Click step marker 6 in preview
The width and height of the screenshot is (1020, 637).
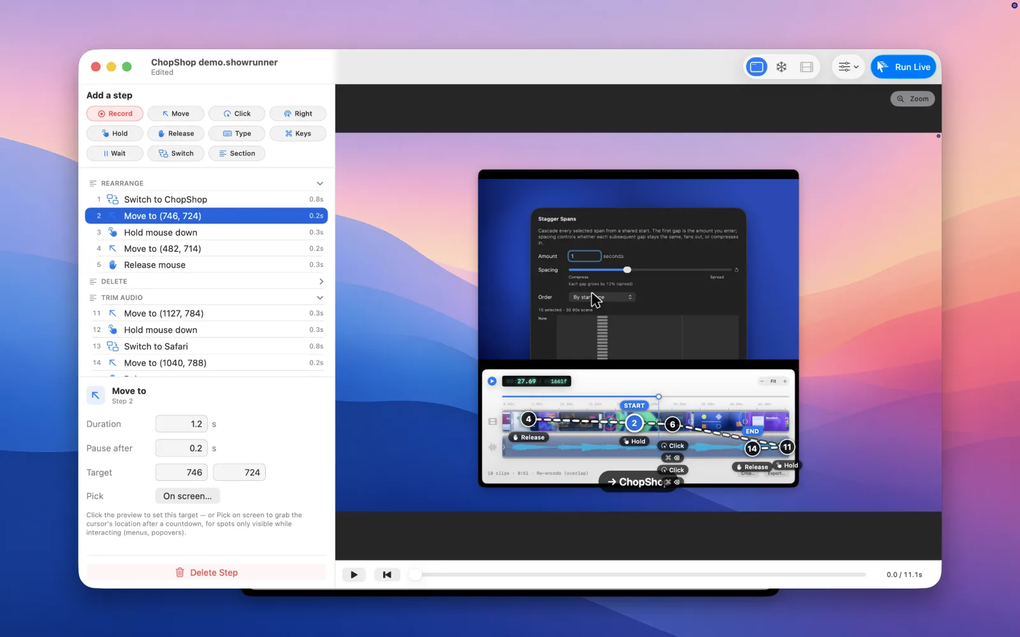point(673,424)
